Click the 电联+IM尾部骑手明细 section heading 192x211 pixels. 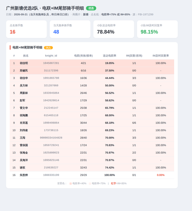[x=27, y=48]
